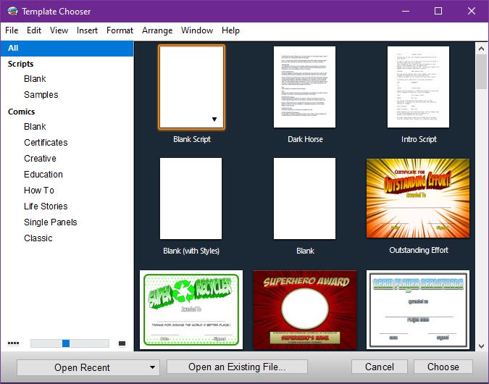Open the Arrange menu
Viewport: 489px width, 384px height.
pyautogui.click(x=157, y=30)
